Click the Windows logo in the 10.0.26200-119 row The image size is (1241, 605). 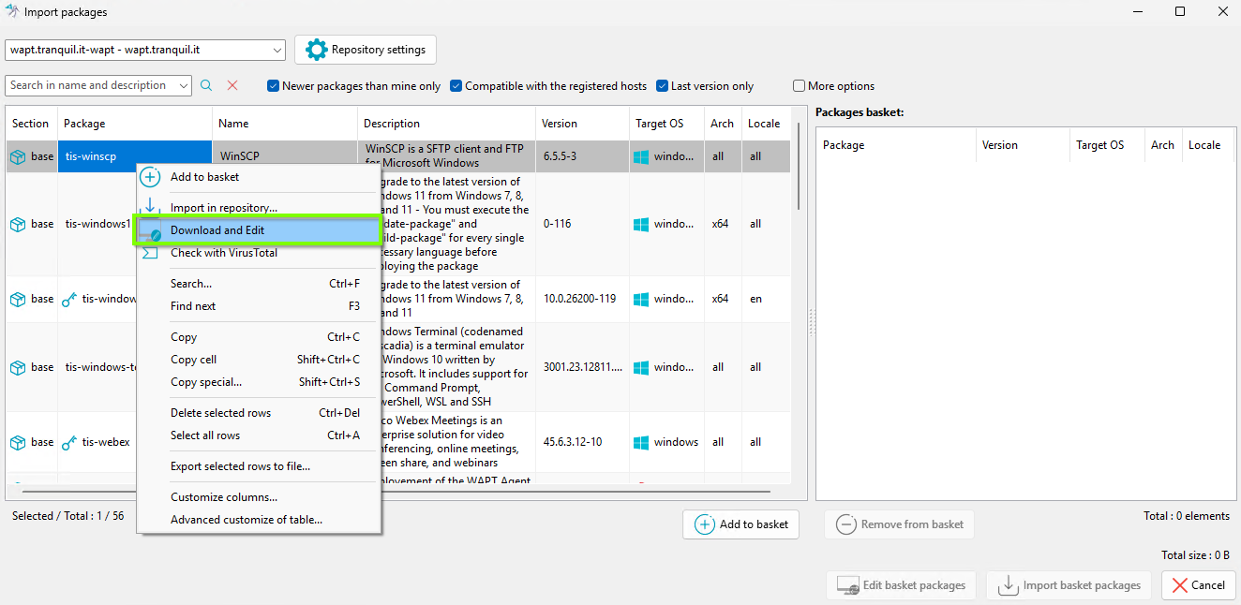coord(641,300)
